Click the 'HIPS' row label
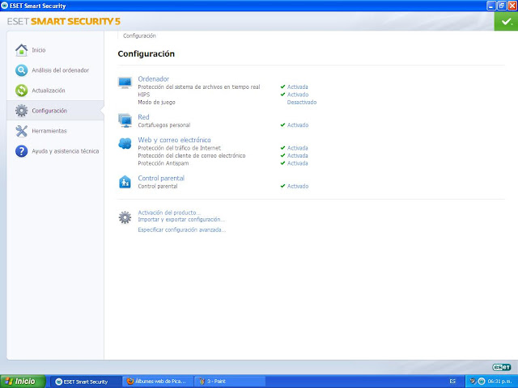Screen dimensions: 518x388 [144, 95]
